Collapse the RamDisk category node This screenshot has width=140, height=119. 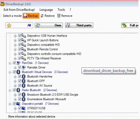tap(10, 63)
